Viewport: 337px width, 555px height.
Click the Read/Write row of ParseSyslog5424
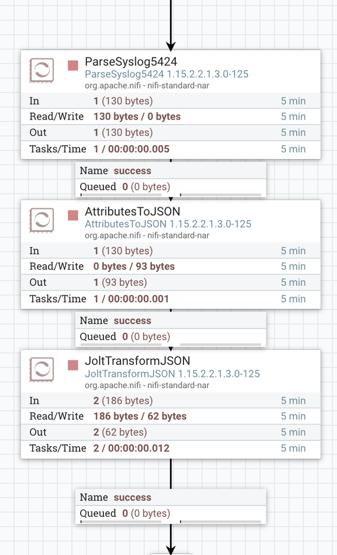click(x=171, y=116)
